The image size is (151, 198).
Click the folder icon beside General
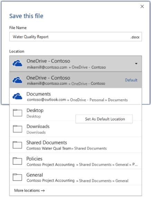pyautogui.click(x=17, y=177)
